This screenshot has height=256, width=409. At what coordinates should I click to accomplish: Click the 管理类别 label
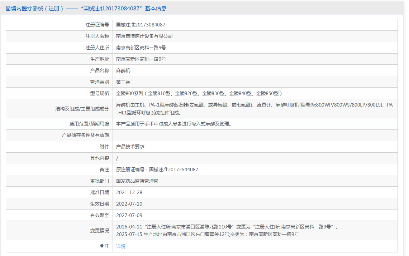point(100,82)
